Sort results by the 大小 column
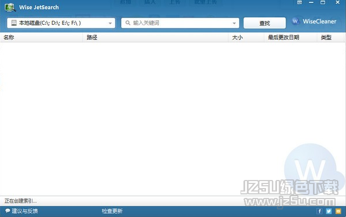Screen dimensions: 346x217 point(246,38)
